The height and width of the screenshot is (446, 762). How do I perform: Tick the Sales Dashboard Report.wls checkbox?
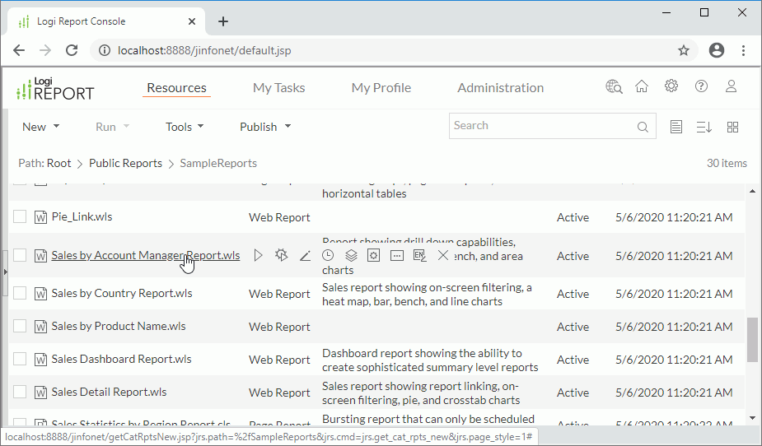pyautogui.click(x=21, y=359)
